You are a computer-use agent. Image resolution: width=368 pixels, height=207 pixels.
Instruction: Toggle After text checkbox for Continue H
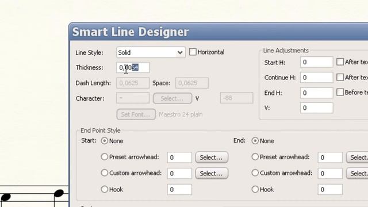(340, 77)
